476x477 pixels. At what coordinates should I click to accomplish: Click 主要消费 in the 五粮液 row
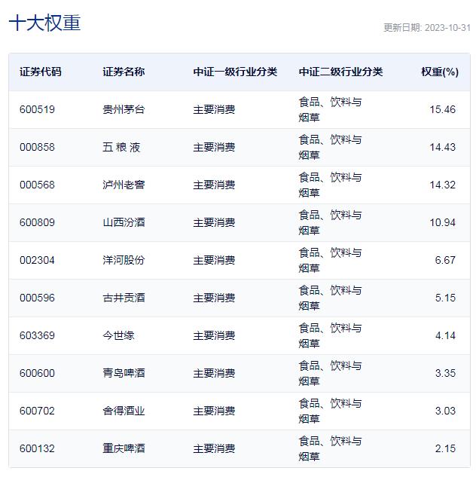tap(215, 147)
